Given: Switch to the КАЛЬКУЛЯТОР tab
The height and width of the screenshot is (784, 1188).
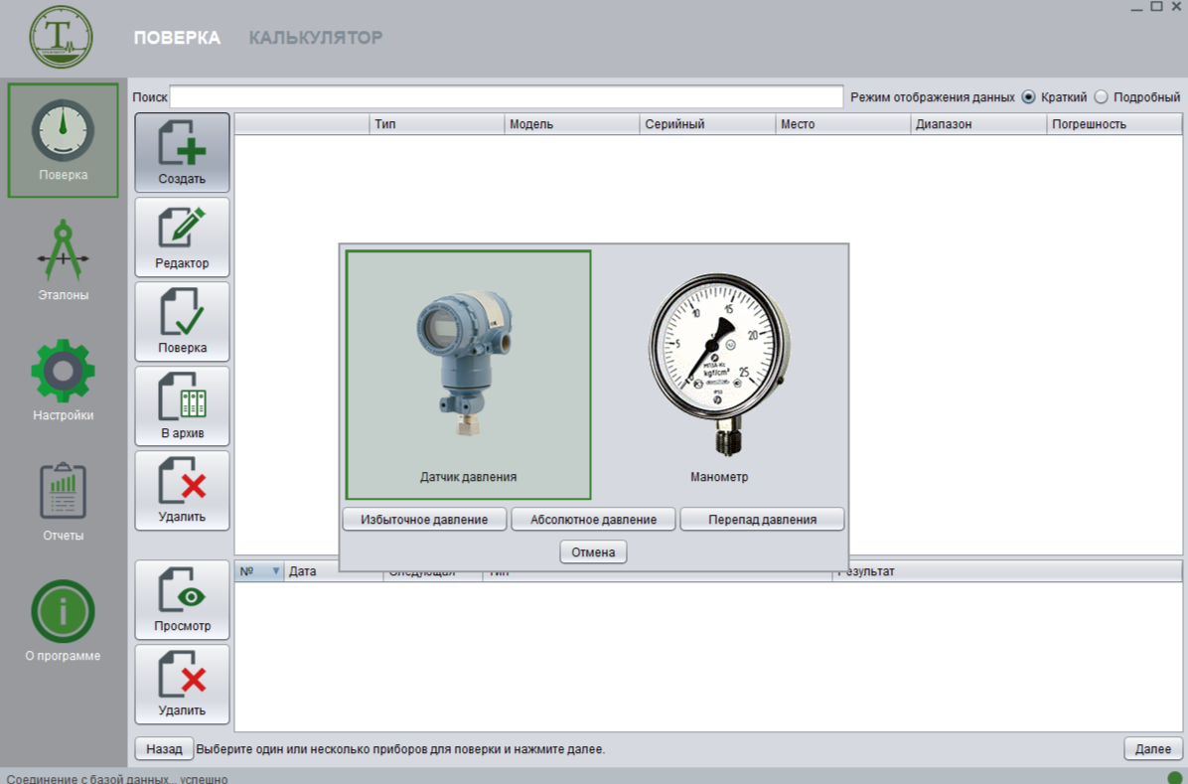Looking at the screenshot, I should [315, 38].
